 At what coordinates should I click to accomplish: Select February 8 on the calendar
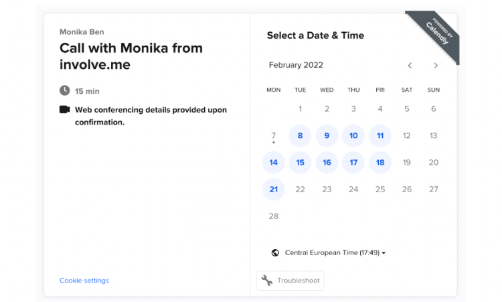click(300, 135)
